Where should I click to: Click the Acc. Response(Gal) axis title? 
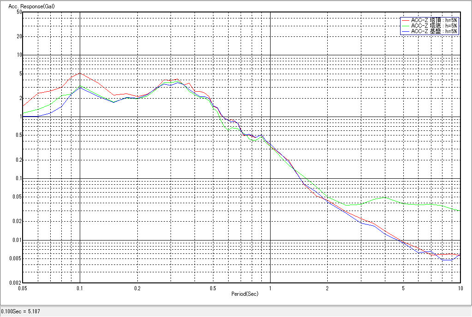[x=27, y=6]
